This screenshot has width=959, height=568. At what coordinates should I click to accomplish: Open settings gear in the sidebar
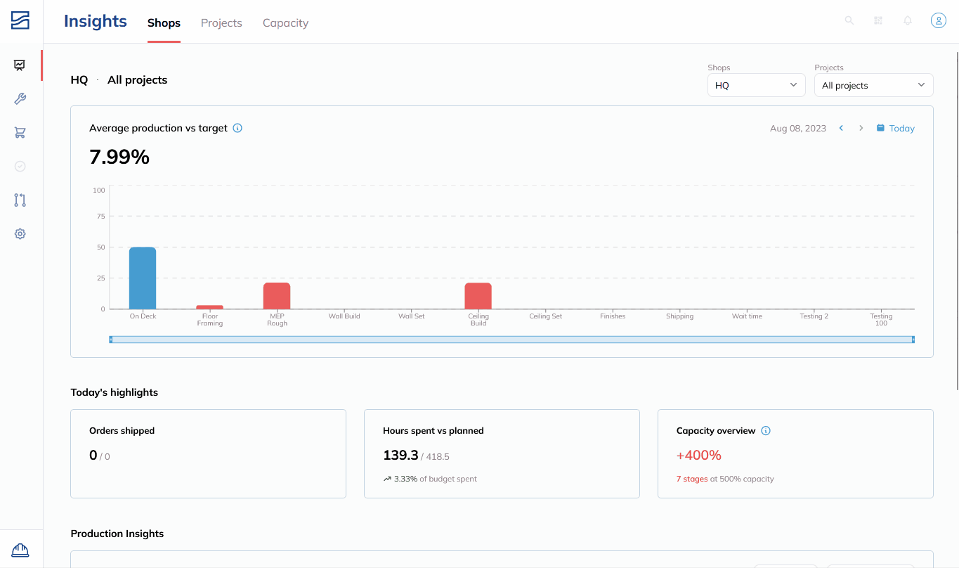tap(20, 234)
